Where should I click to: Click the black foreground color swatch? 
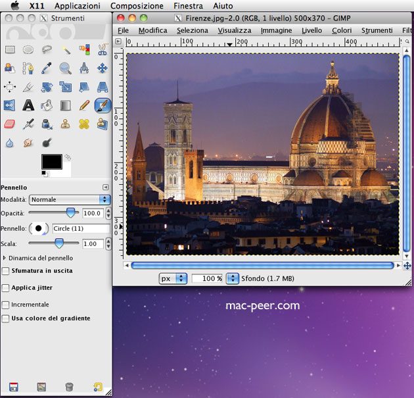click(51, 162)
